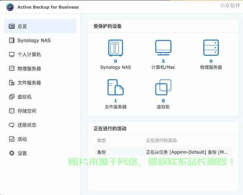Click the 受保护的设备 panel title
Screen dimensions: 243x195
pyautogui.click(x=107, y=26)
